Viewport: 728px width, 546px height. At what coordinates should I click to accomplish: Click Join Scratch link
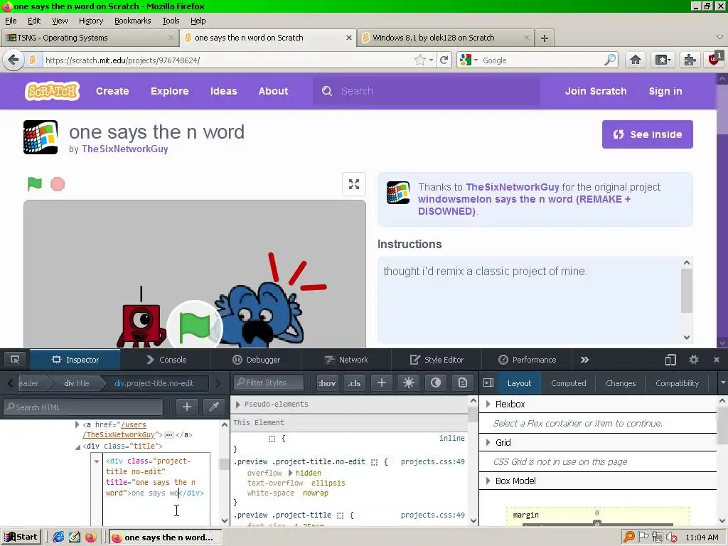pyautogui.click(x=596, y=91)
